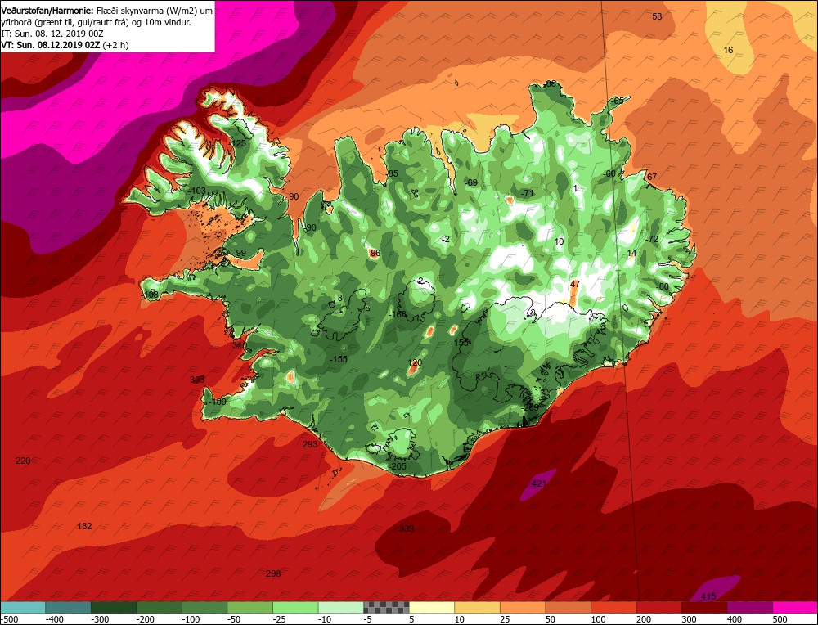The height and width of the screenshot is (625, 818).
Task: Click the value 120 on the map
Action: 415,362
